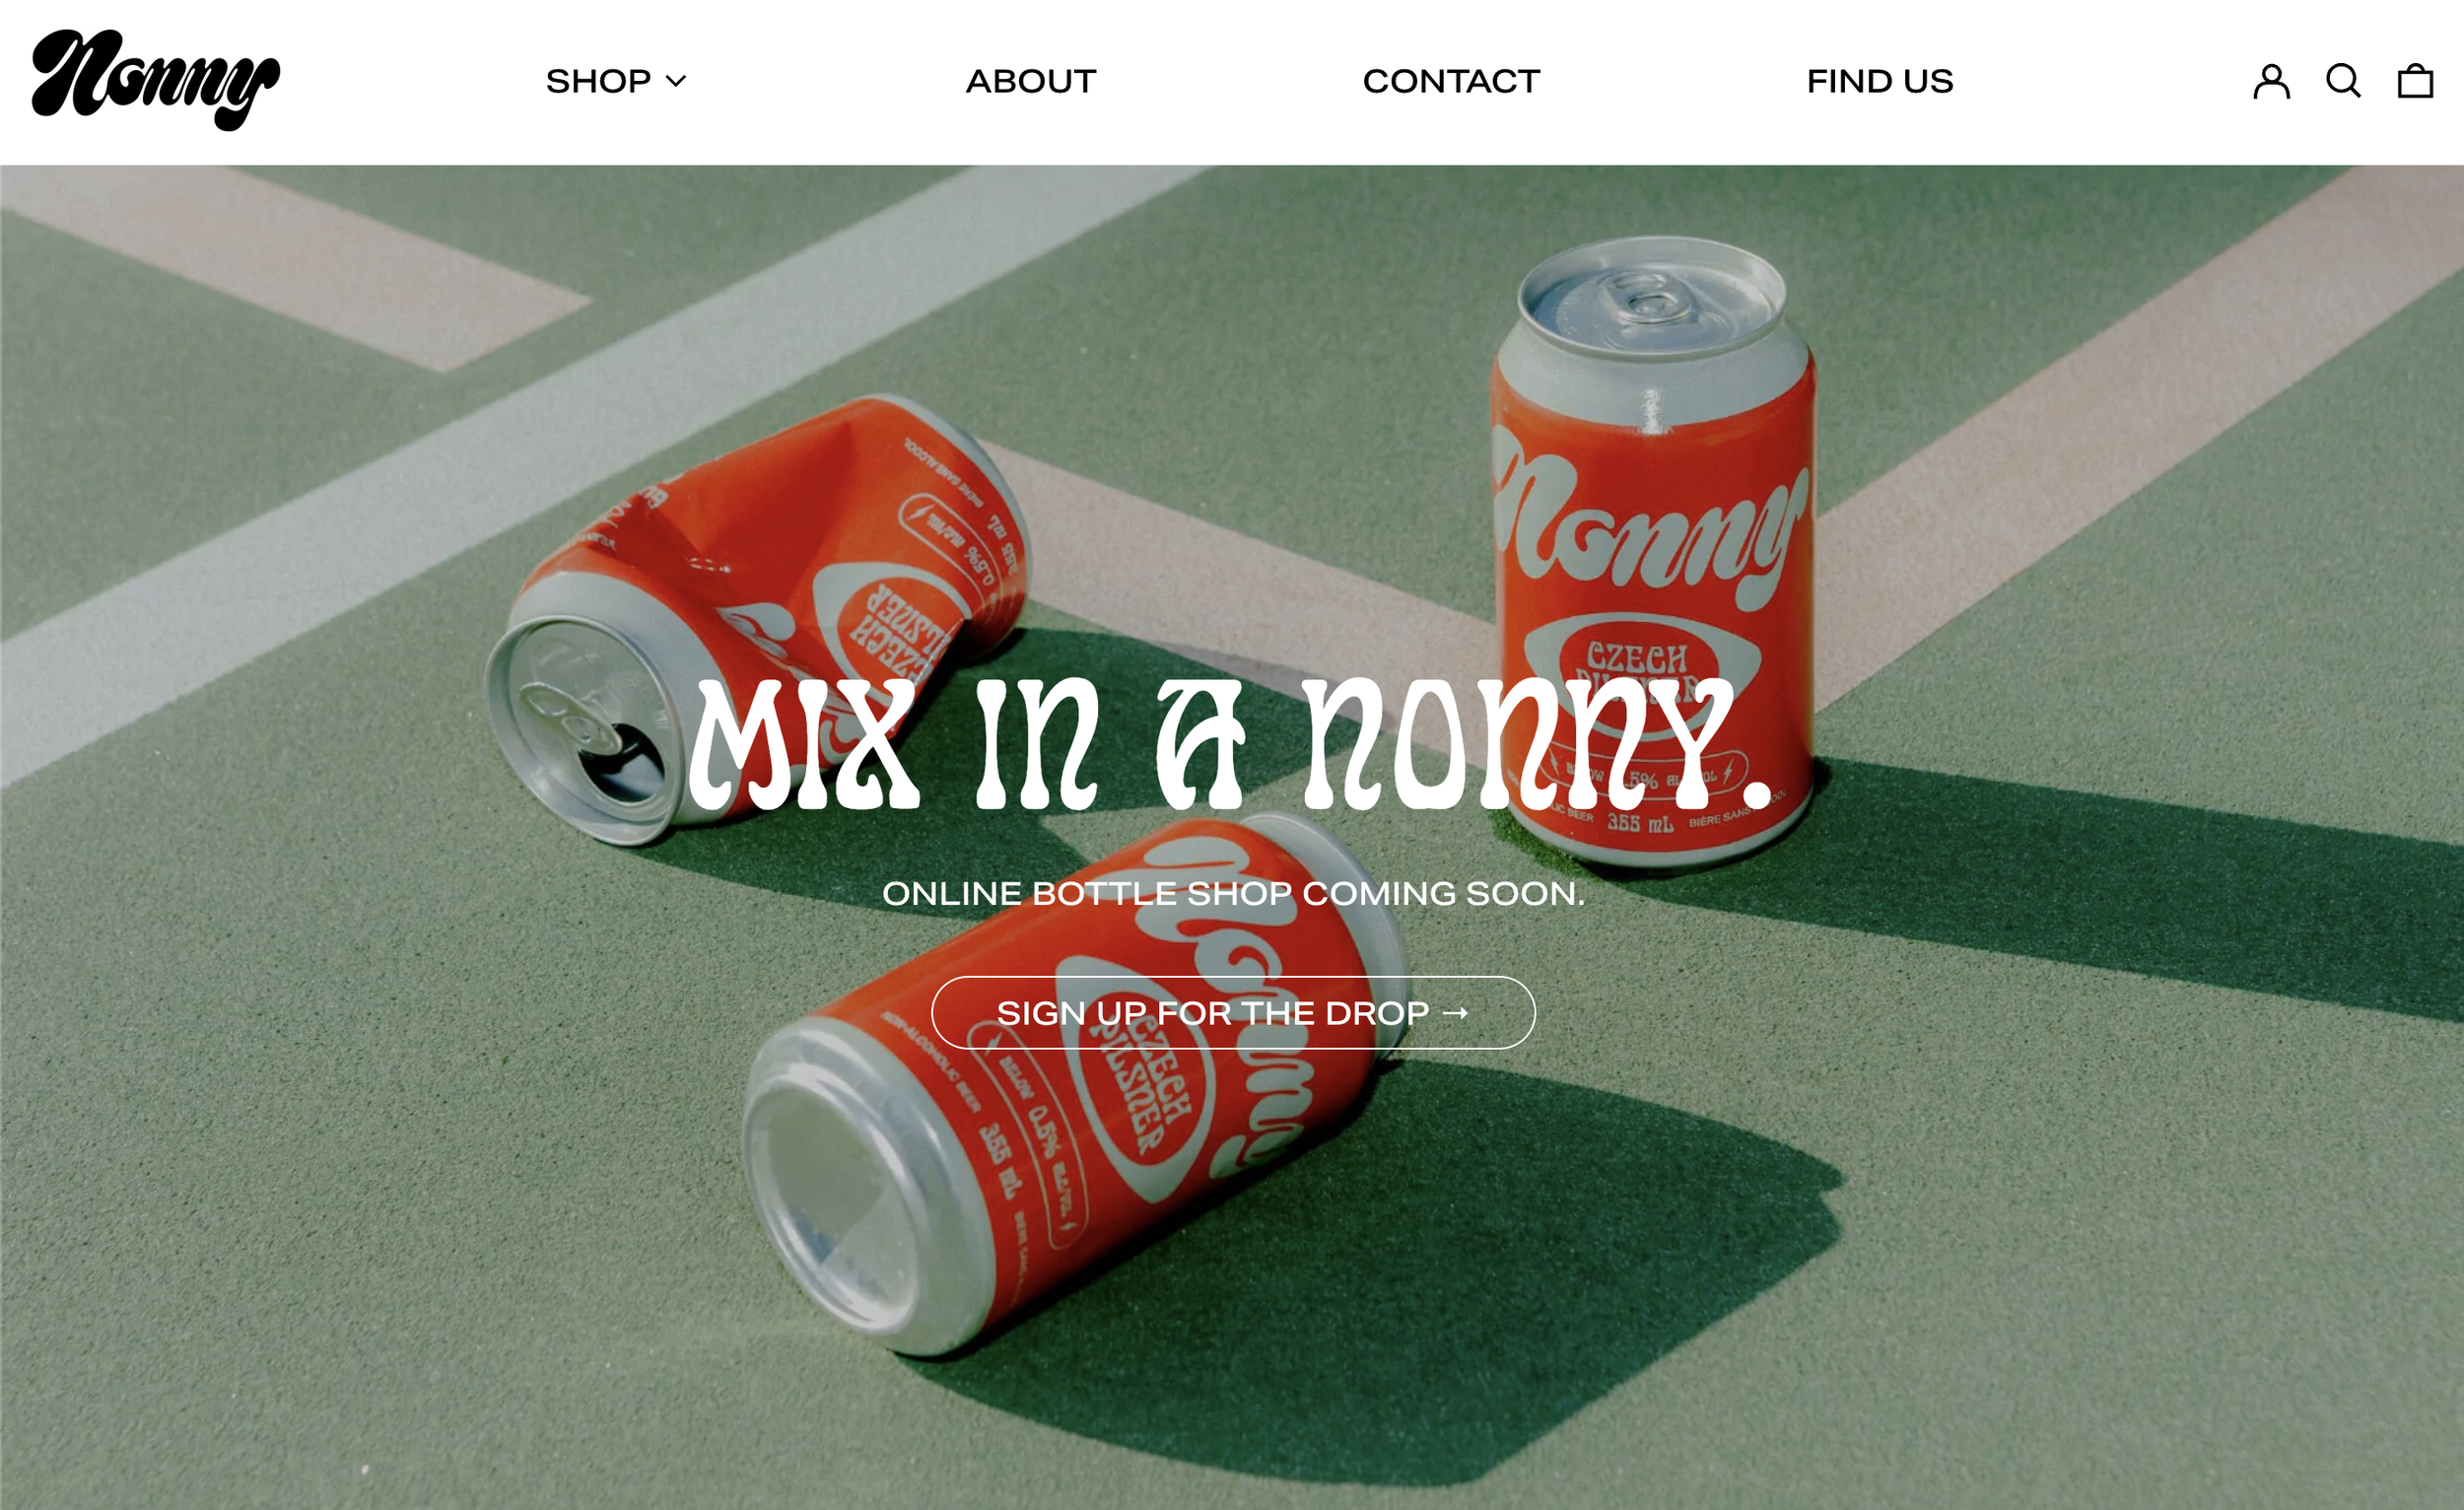2464x1510 pixels.
Task: Navigate to FIND US
Action: (1880, 81)
